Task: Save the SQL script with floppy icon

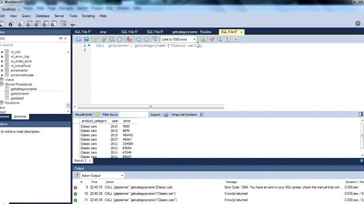Action: point(86,39)
